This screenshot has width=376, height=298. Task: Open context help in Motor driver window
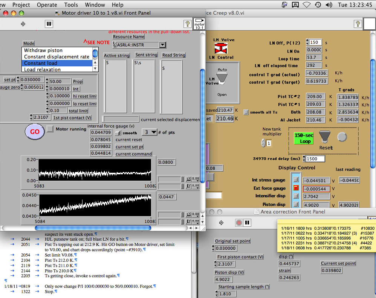[187, 24]
